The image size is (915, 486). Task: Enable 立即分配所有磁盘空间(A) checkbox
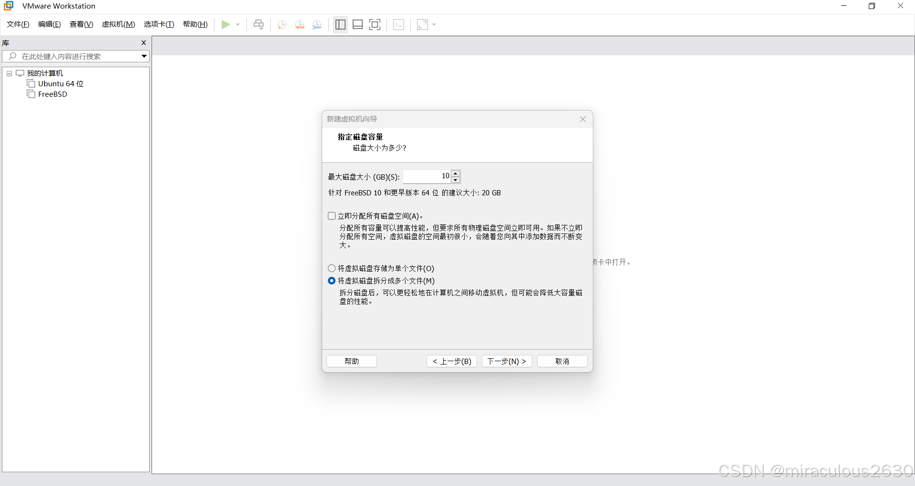(332, 216)
